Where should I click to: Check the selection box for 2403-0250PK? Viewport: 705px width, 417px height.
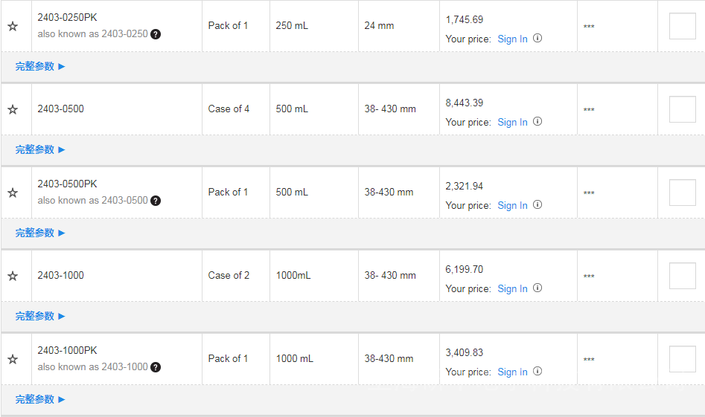coord(682,26)
